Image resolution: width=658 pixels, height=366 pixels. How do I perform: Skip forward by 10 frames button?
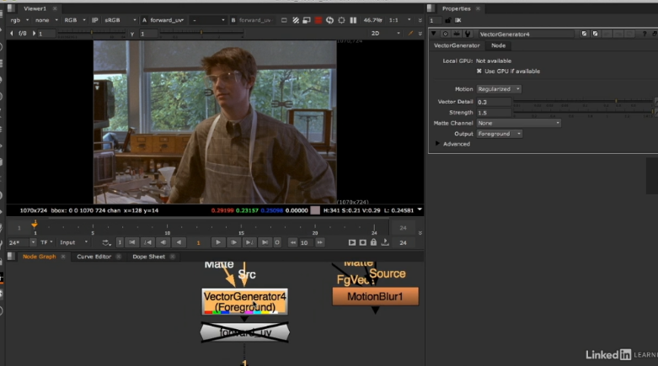click(320, 242)
